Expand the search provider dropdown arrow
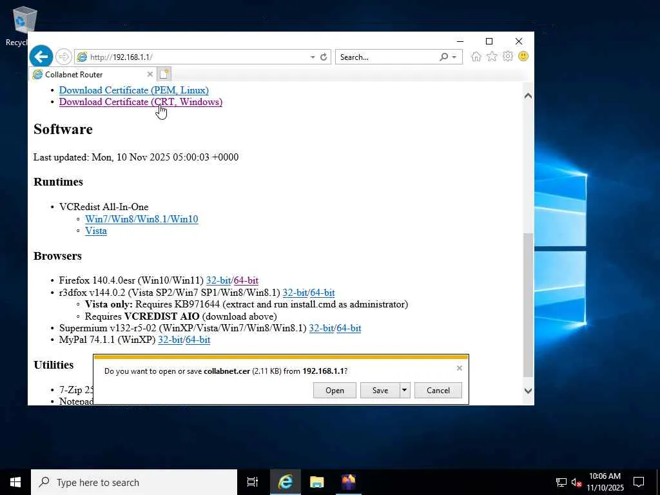This screenshot has height=495, width=660. (x=454, y=57)
